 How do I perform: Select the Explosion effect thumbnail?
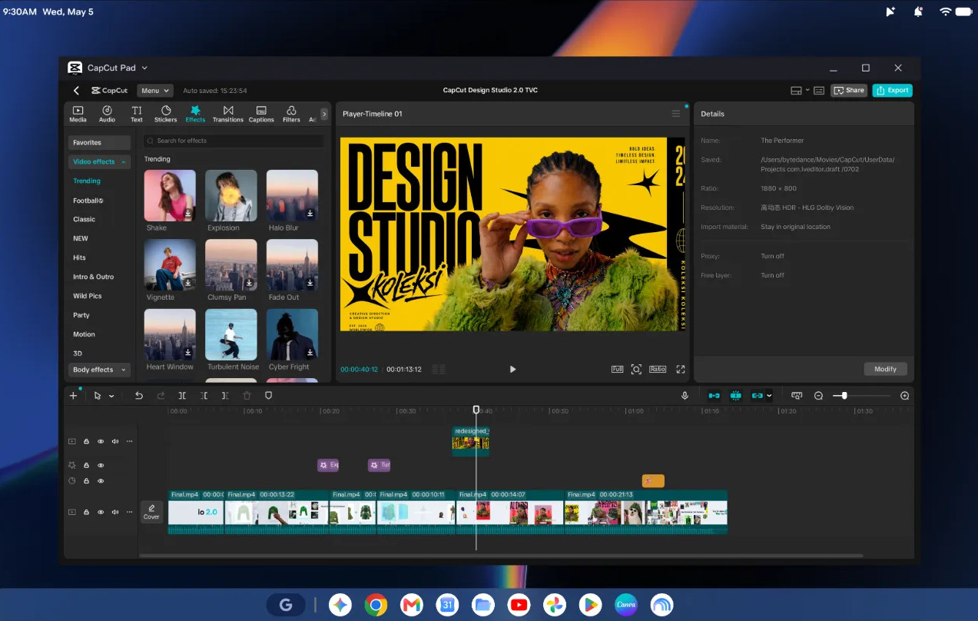click(231, 195)
